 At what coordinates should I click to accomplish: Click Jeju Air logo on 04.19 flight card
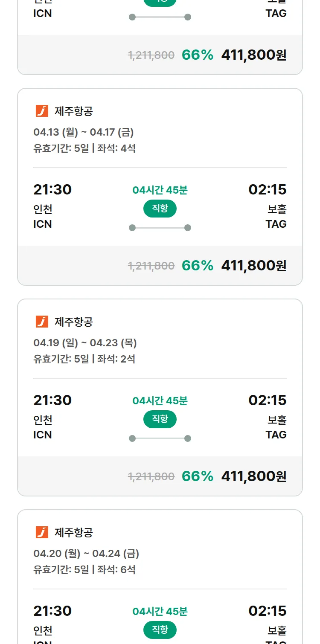[42, 322]
